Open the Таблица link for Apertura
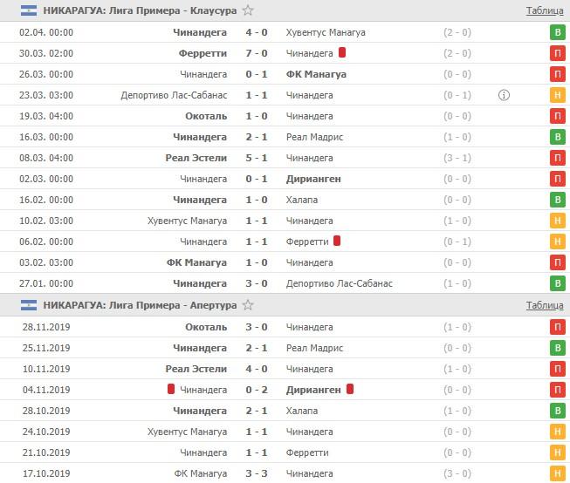This screenshot has width=570, height=483. pyautogui.click(x=544, y=305)
